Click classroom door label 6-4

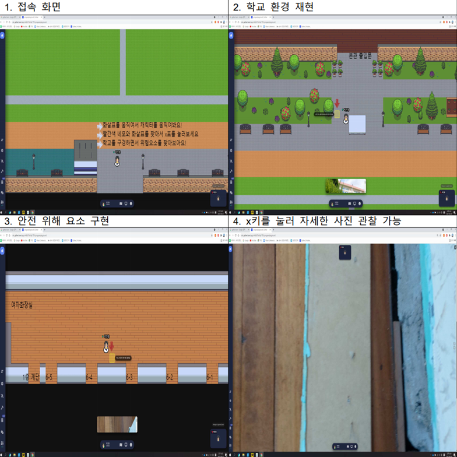(x=89, y=378)
